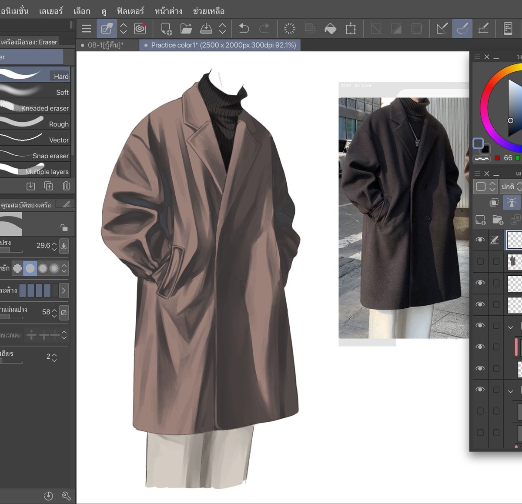Screen dimensions: 522x504
Task: Undo the last action
Action: [x=244, y=29]
